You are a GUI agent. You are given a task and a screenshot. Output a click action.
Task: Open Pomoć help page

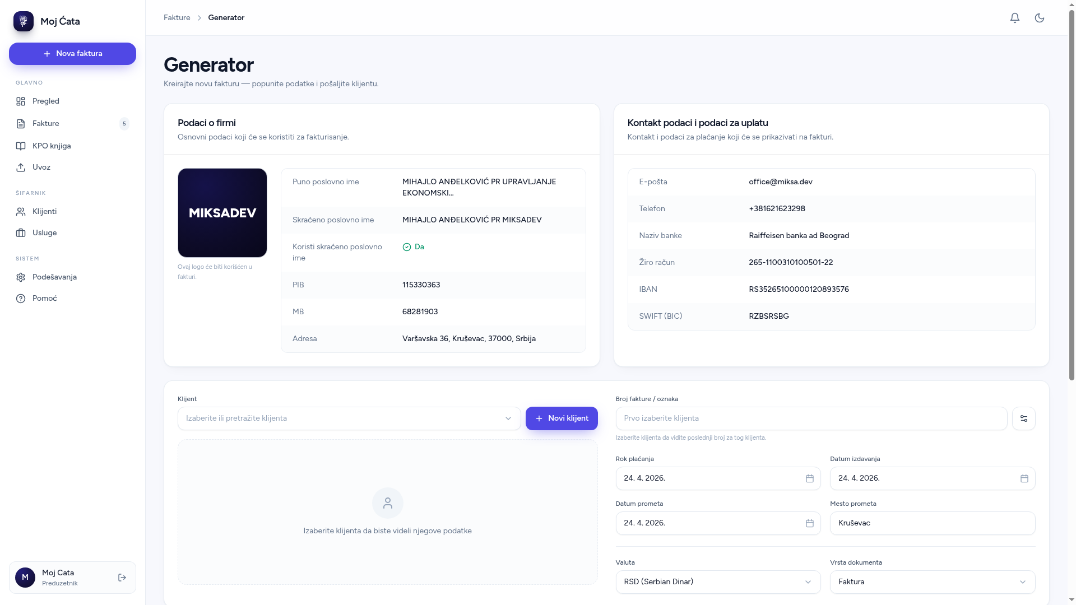tap(72, 299)
